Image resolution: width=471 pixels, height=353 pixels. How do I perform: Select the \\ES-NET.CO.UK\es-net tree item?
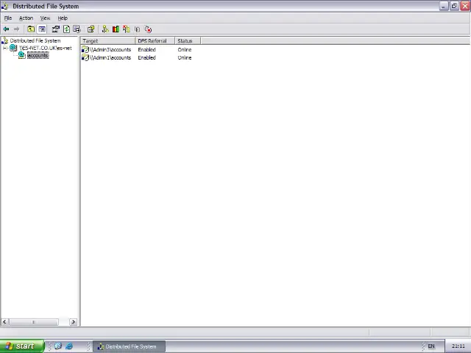tap(46, 48)
